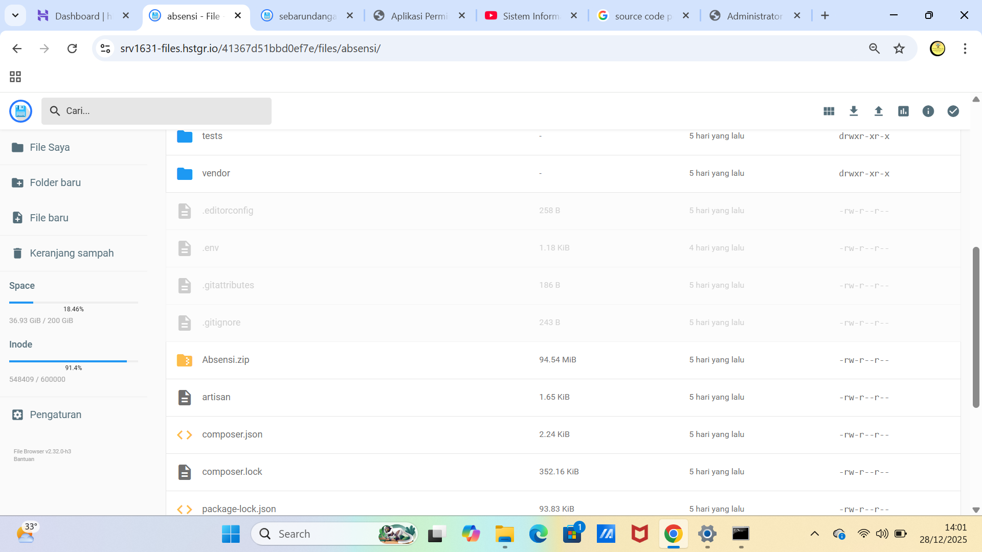Switch view mode with grid icon
The width and height of the screenshot is (982, 552).
[x=829, y=111]
